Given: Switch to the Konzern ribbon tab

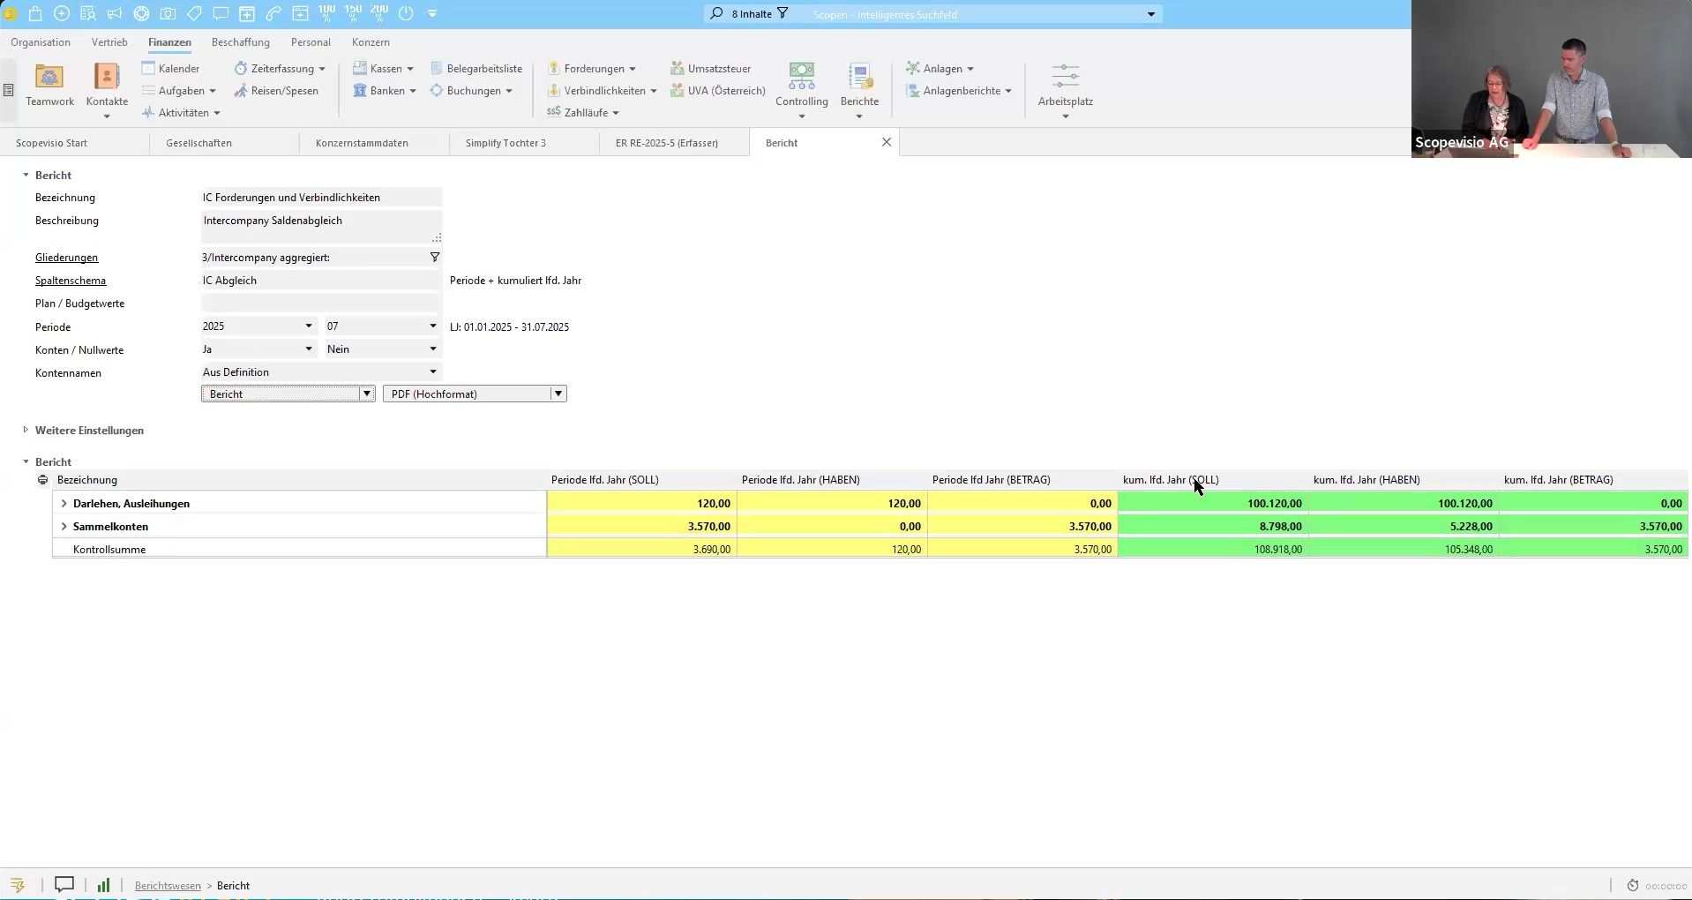Looking at the screenshot, I should coord(371,42).
